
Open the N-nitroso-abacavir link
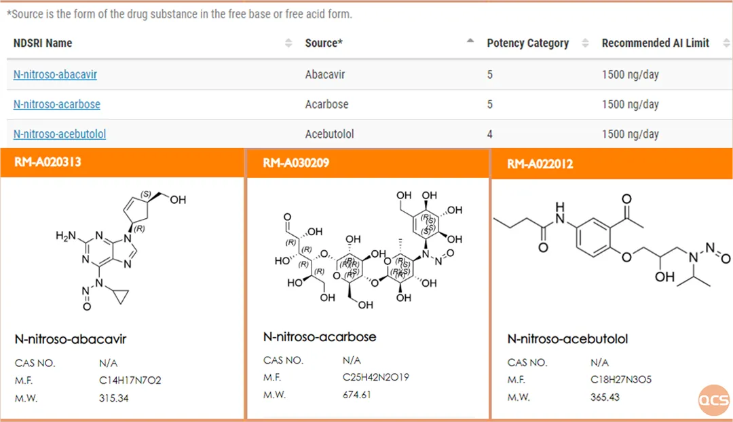[x=55, y=74]
